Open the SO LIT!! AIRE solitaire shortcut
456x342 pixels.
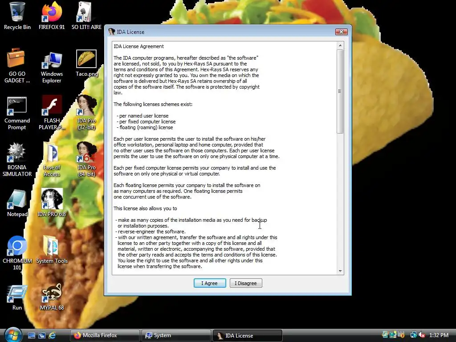pyautogui.click(x=86, y=16)
